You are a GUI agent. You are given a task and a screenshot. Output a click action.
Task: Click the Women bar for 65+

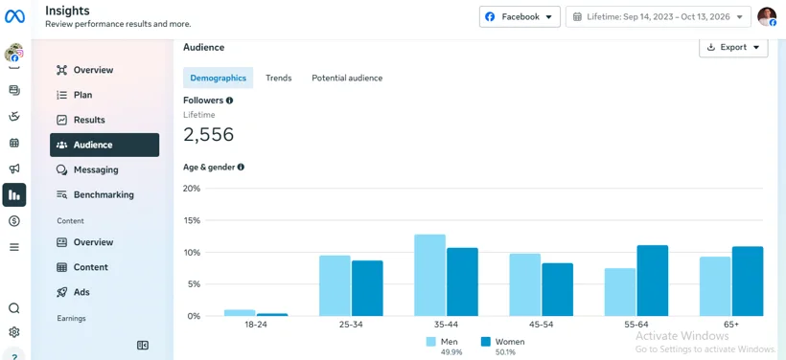[x=748, y=281]
